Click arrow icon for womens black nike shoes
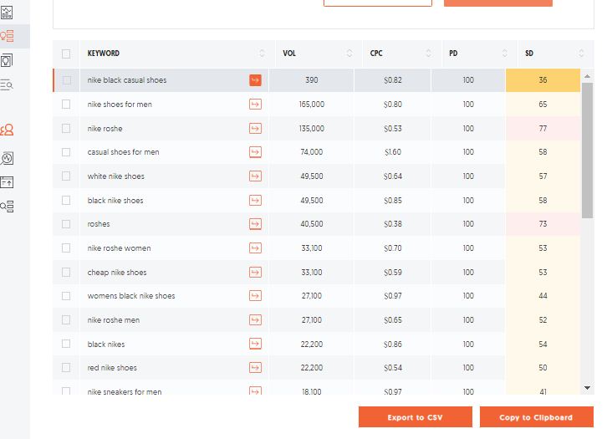This screenshot has height=439, width=612. pos(255,296)
